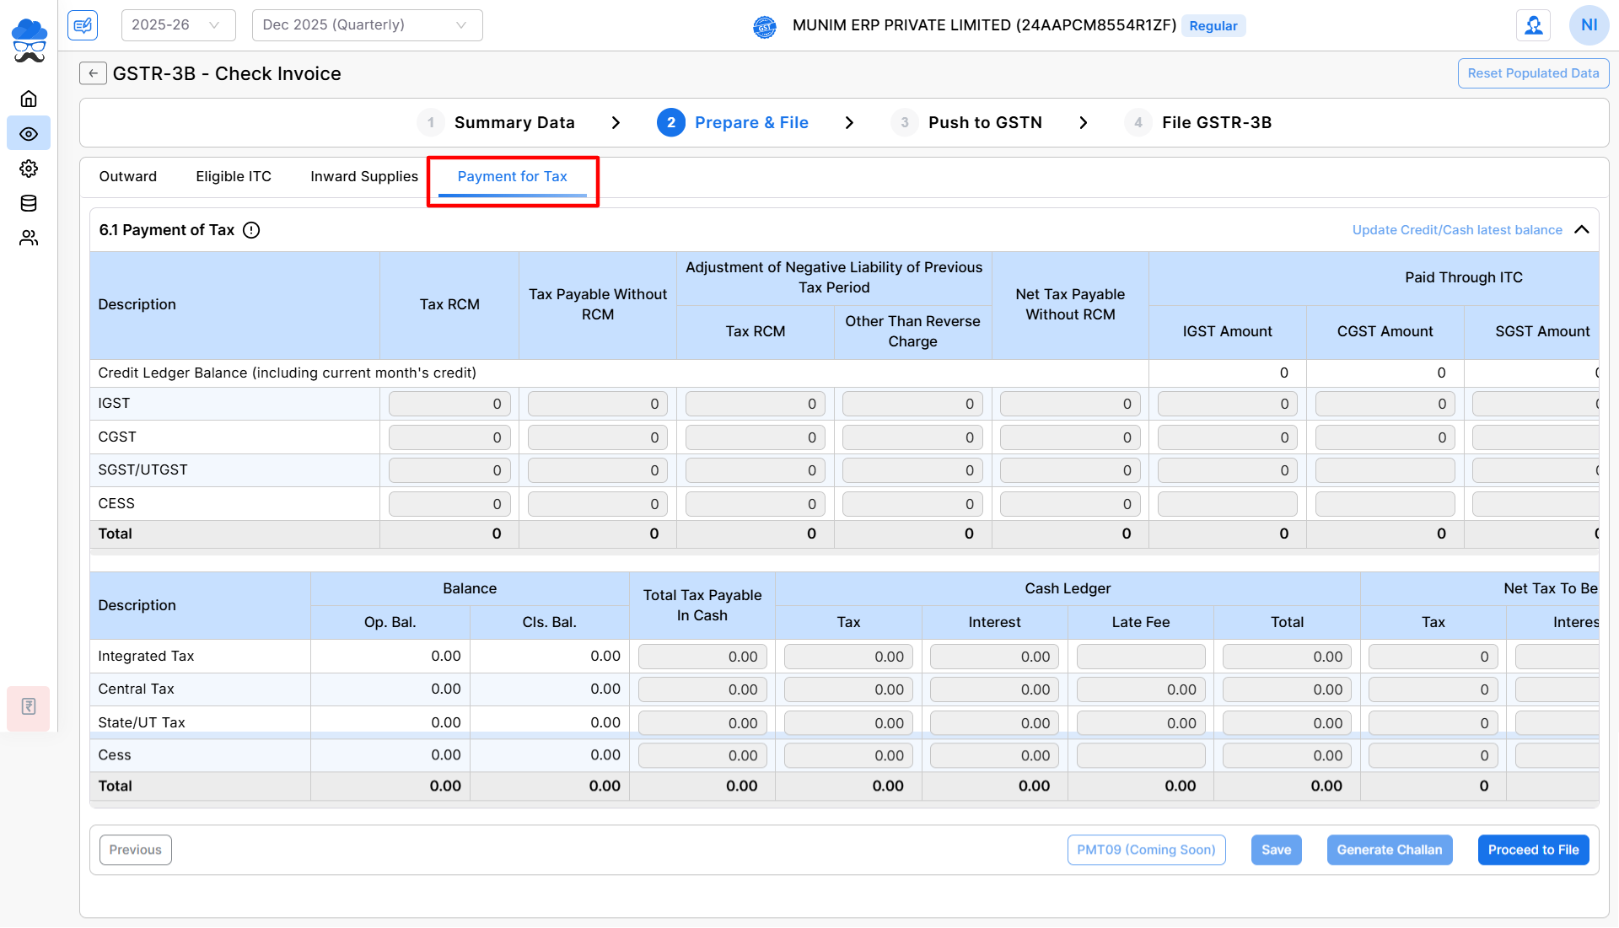Open settings gear in sidebar
The image size is (1619, 928).
pos(29,169)
